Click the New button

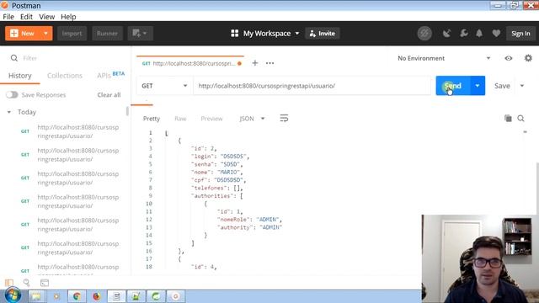pos(23,34)
